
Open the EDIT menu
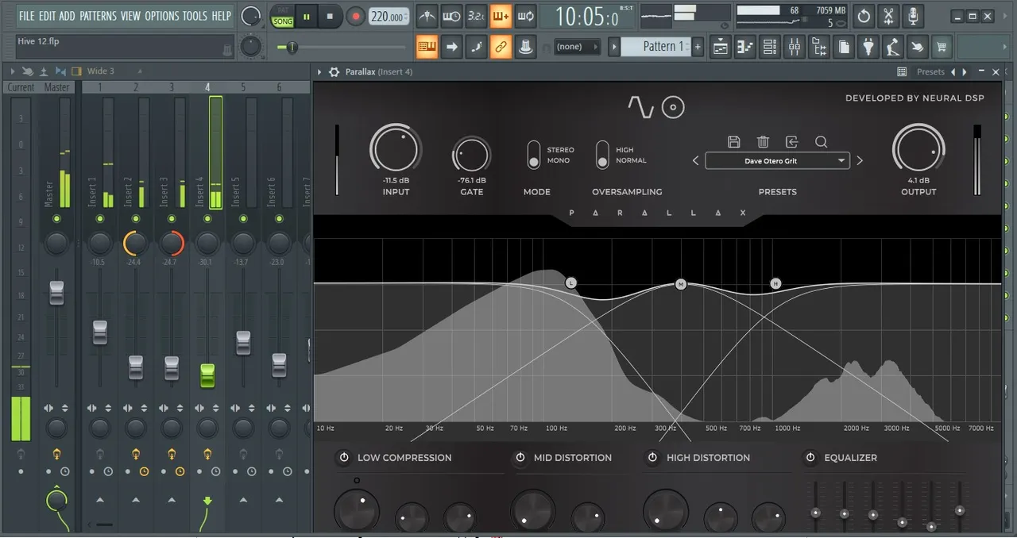point(48,16)
